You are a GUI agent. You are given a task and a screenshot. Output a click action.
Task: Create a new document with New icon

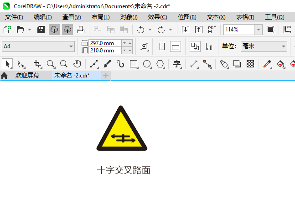coord(7,30)
